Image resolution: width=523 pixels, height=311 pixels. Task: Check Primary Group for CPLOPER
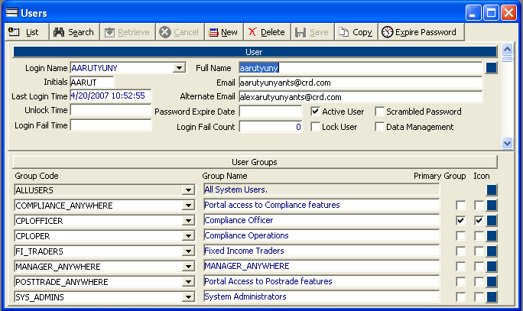click(x=460, y=235)
